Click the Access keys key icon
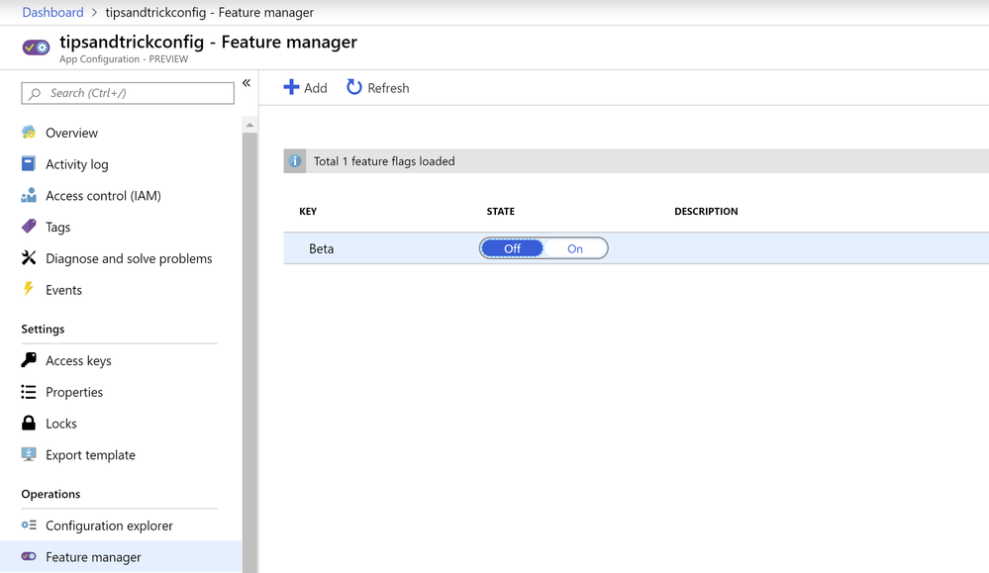This screenshot has height=573, width=989. click(x=29, y=360)
